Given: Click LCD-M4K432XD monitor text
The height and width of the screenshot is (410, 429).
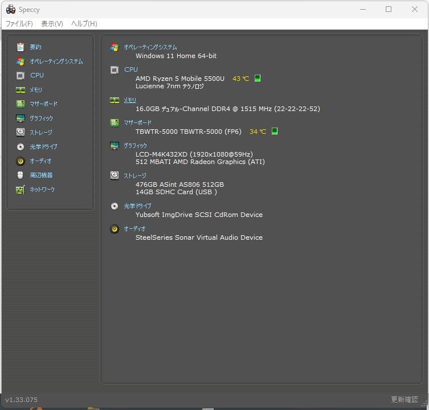Looking at the screenshot, I should point(194,154).
